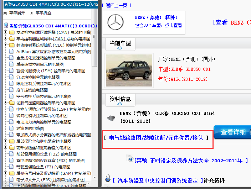Viewport: 251px width, 189px height.
Task: Click document icon beside 转向柱模块控制单元
Action: click(x=11, y=115)
